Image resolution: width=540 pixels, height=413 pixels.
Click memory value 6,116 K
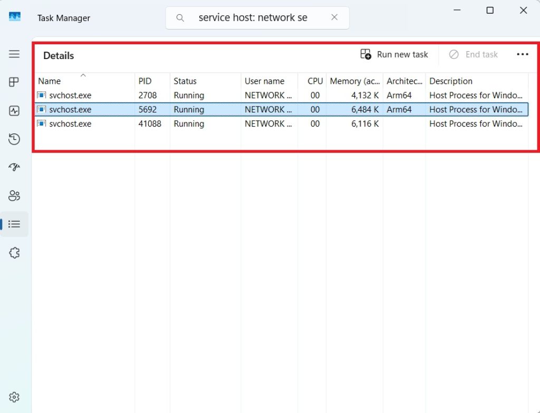point(365,123)
